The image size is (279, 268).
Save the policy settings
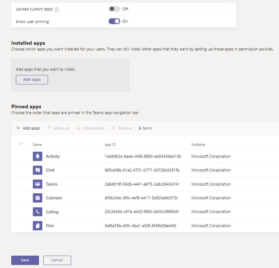[x=25, y=260]
